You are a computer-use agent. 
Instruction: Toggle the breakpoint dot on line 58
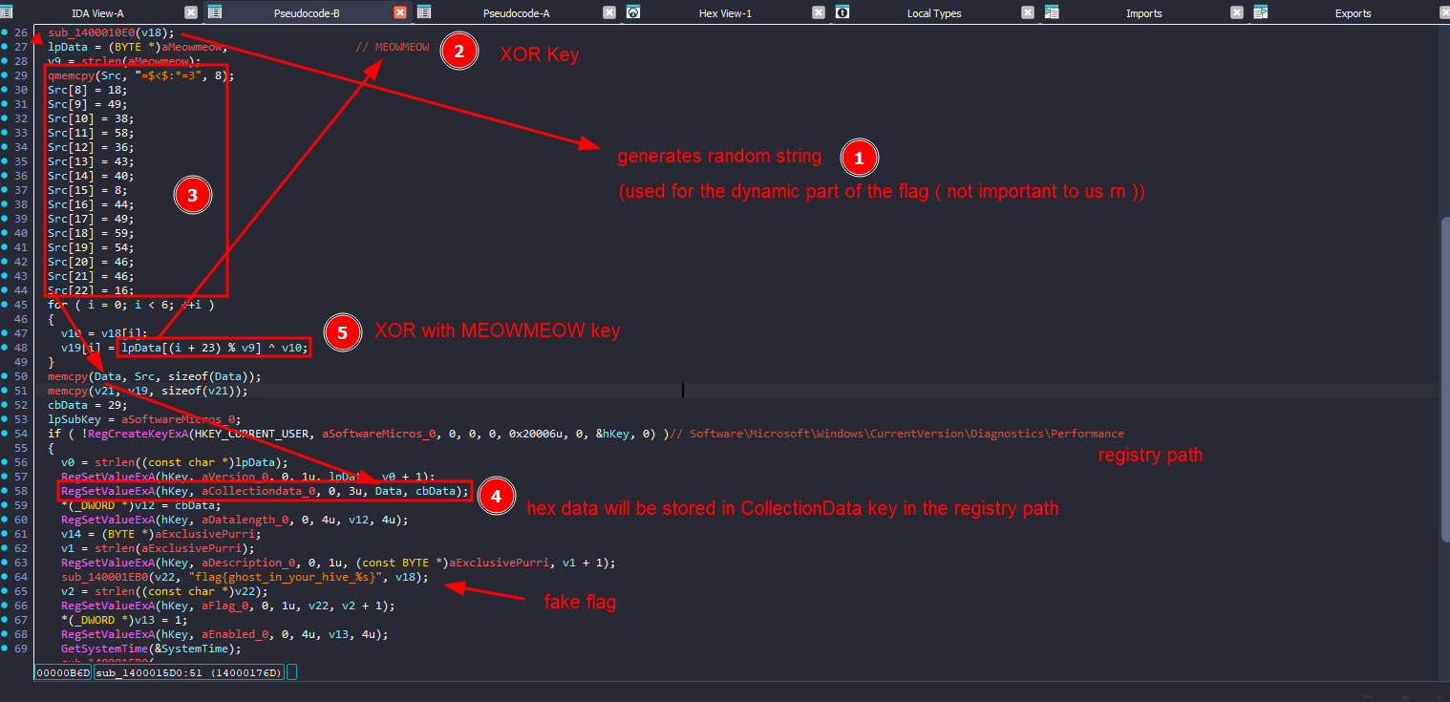click(6, 491)
